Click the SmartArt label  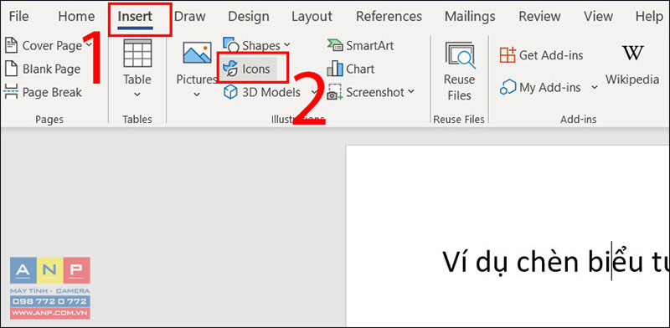pos(370,45)
